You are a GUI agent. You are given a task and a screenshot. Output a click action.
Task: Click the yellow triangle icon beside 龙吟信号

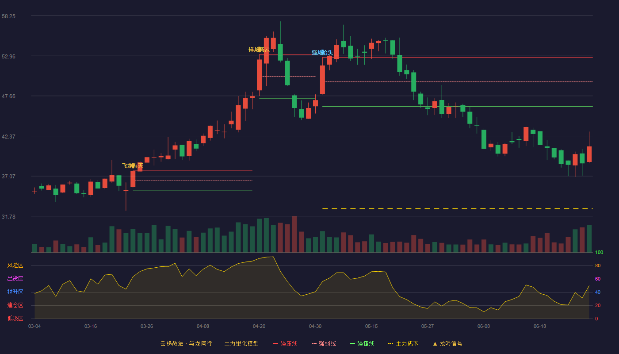pos(435,343)
